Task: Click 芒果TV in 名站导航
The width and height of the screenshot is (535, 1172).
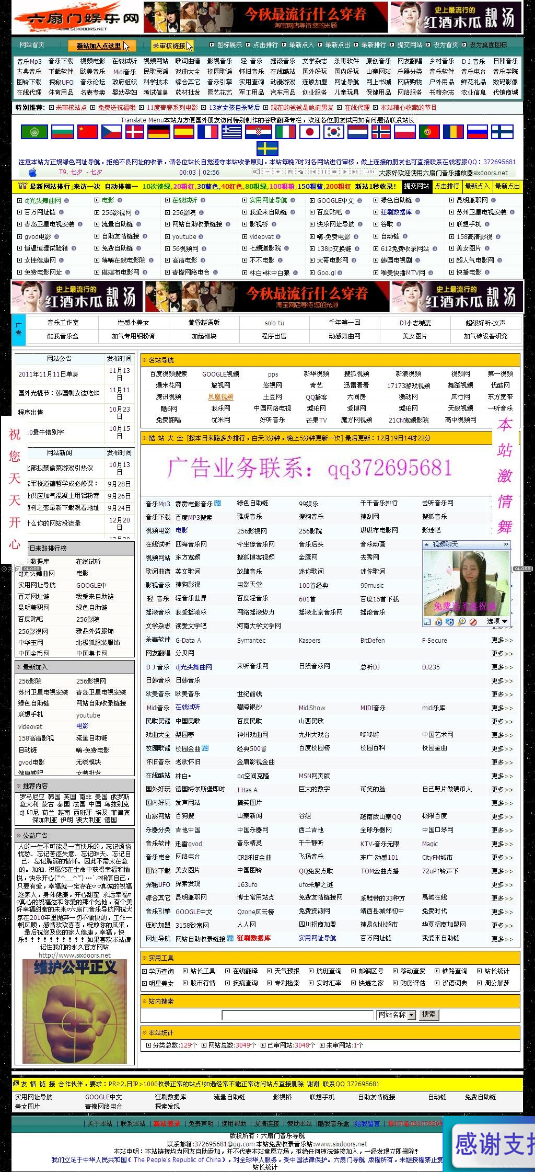Action: [x=316, y=420]
